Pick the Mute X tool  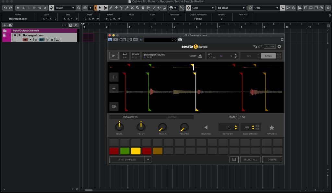pos(132,8)
